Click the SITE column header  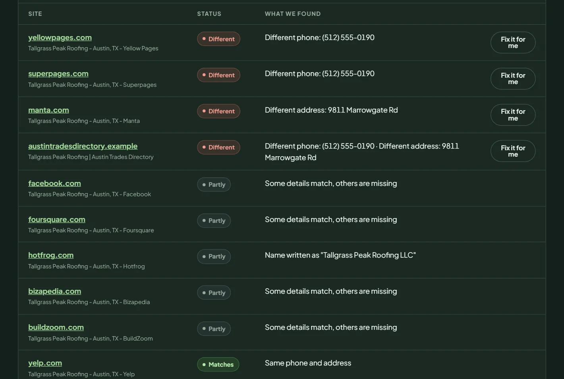click(x=35, y=14)
